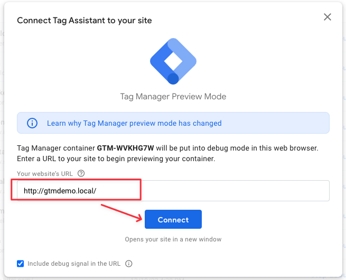Click the Include debug signal in the URL label
This screenshot has width=346, height=280.
pos(74,264)
